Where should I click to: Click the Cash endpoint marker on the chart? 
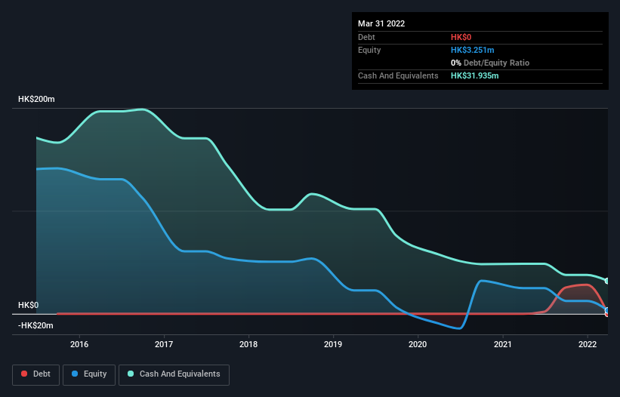pyautogui.click(x=607, y=281)
